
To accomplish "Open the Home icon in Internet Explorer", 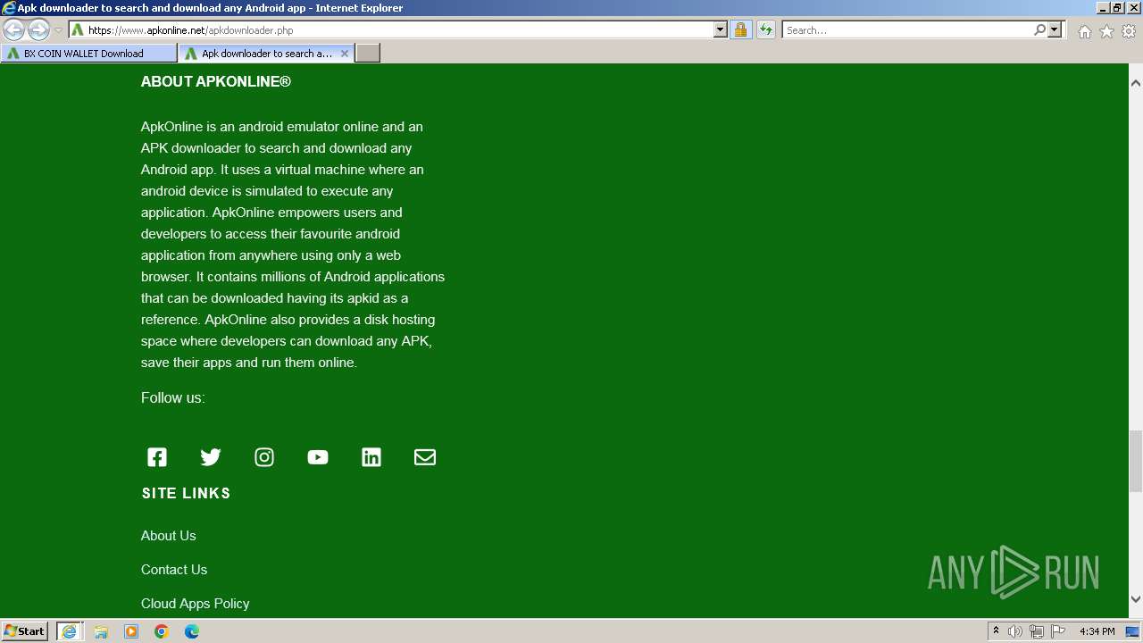I will tap(1084, 31).
